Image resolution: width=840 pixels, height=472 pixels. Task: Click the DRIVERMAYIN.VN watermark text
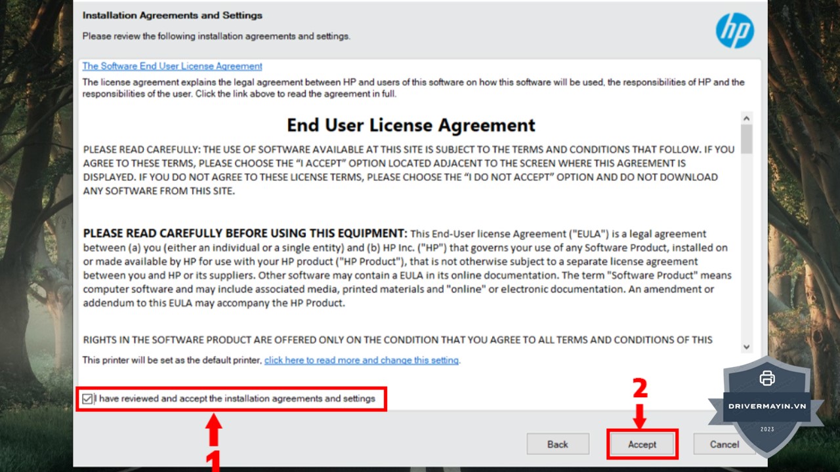click(x=766, y=406)
